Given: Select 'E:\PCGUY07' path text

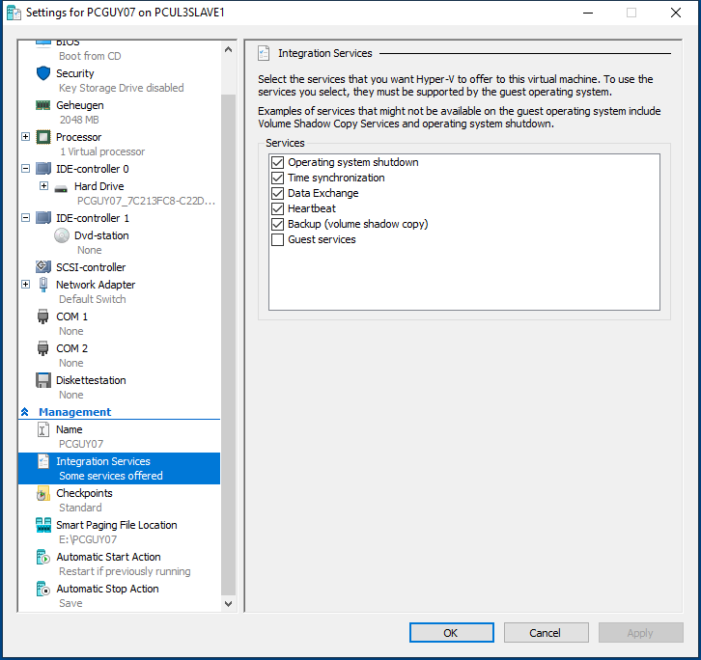Looking at the screenshot, I should pyautogui.click(x=88, y=539).
